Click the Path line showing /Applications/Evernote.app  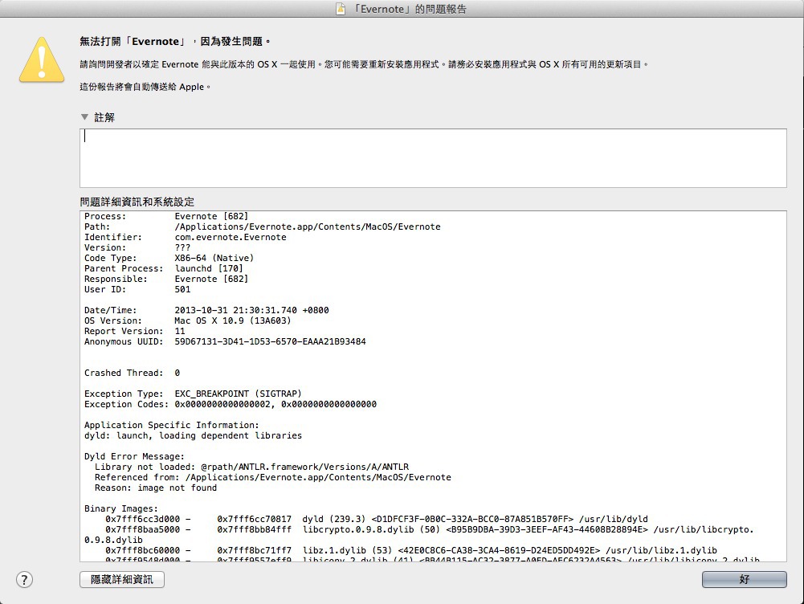(263, 226)
